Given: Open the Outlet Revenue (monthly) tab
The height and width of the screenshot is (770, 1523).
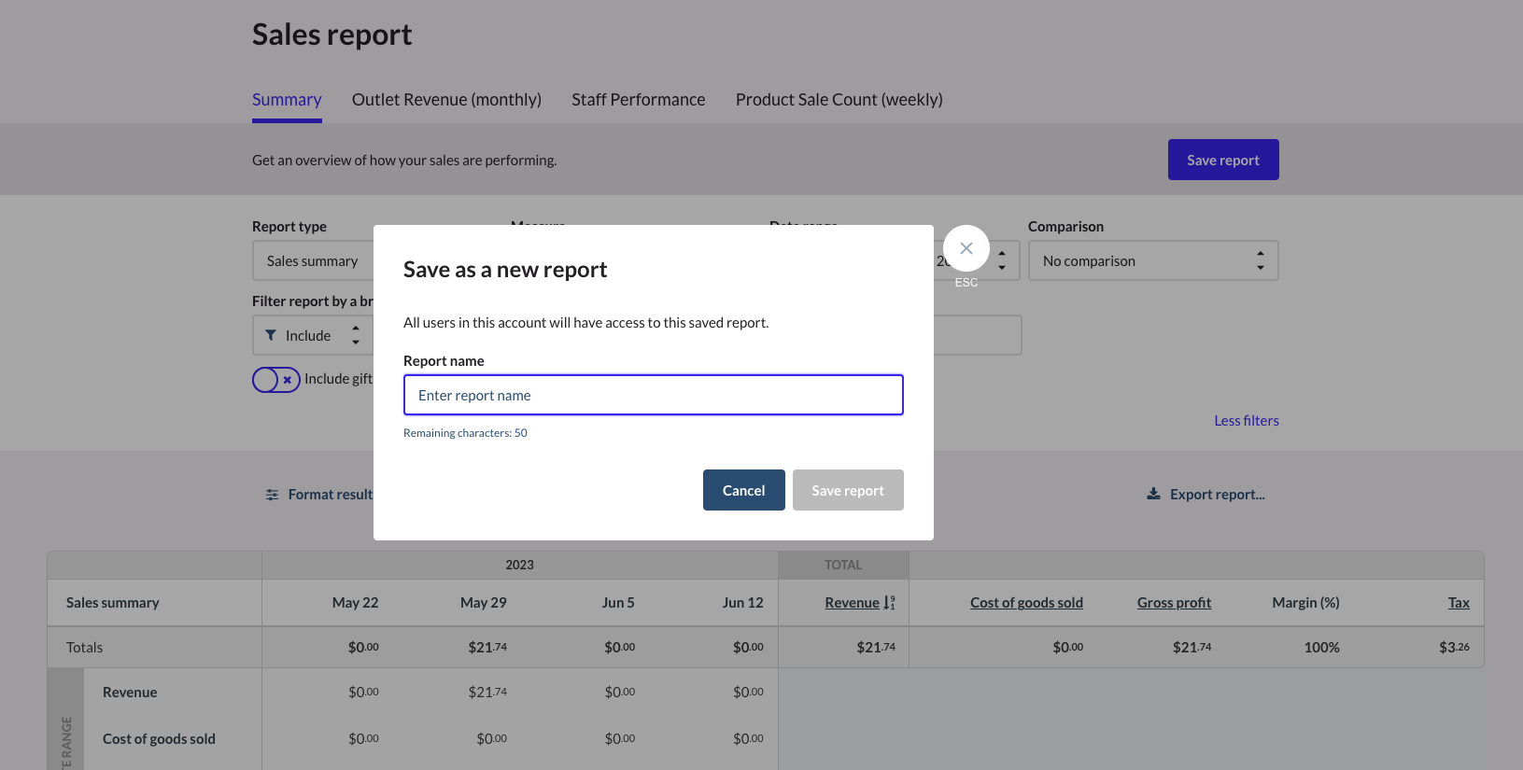Looking at the screenshot, I should point(446,100).
